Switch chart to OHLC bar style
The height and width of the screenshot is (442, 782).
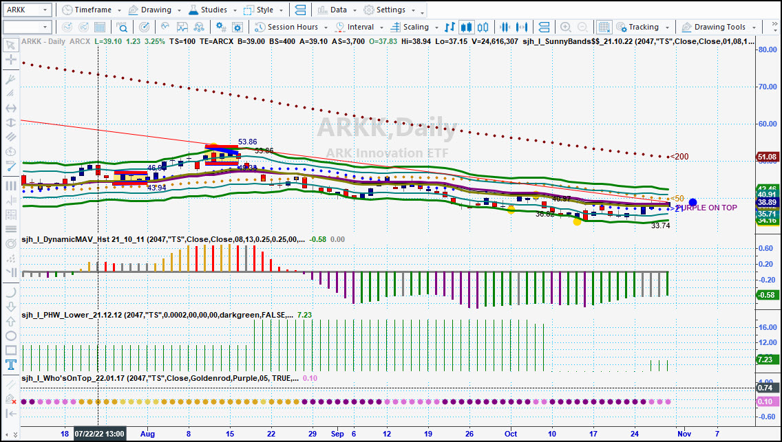pos(450,27)
